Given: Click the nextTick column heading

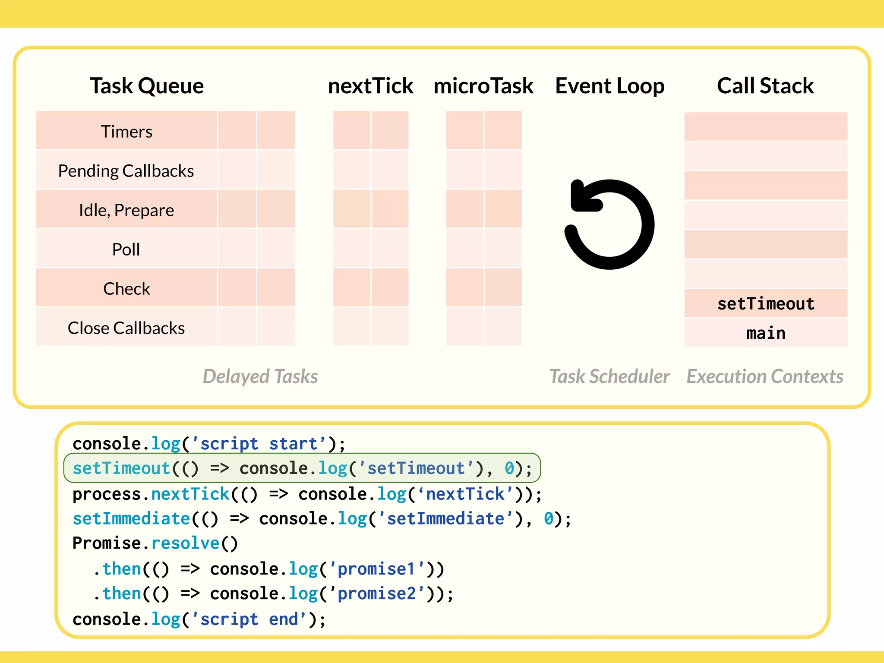Looking at the screenshot, I should (x=370, y=85).
